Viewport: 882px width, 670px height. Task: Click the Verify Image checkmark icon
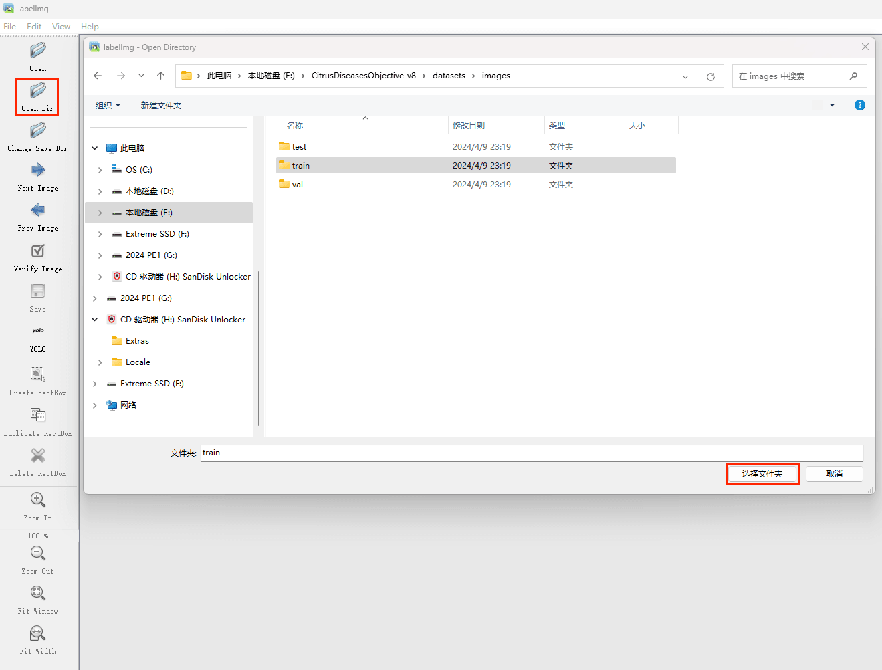(38, 251)
